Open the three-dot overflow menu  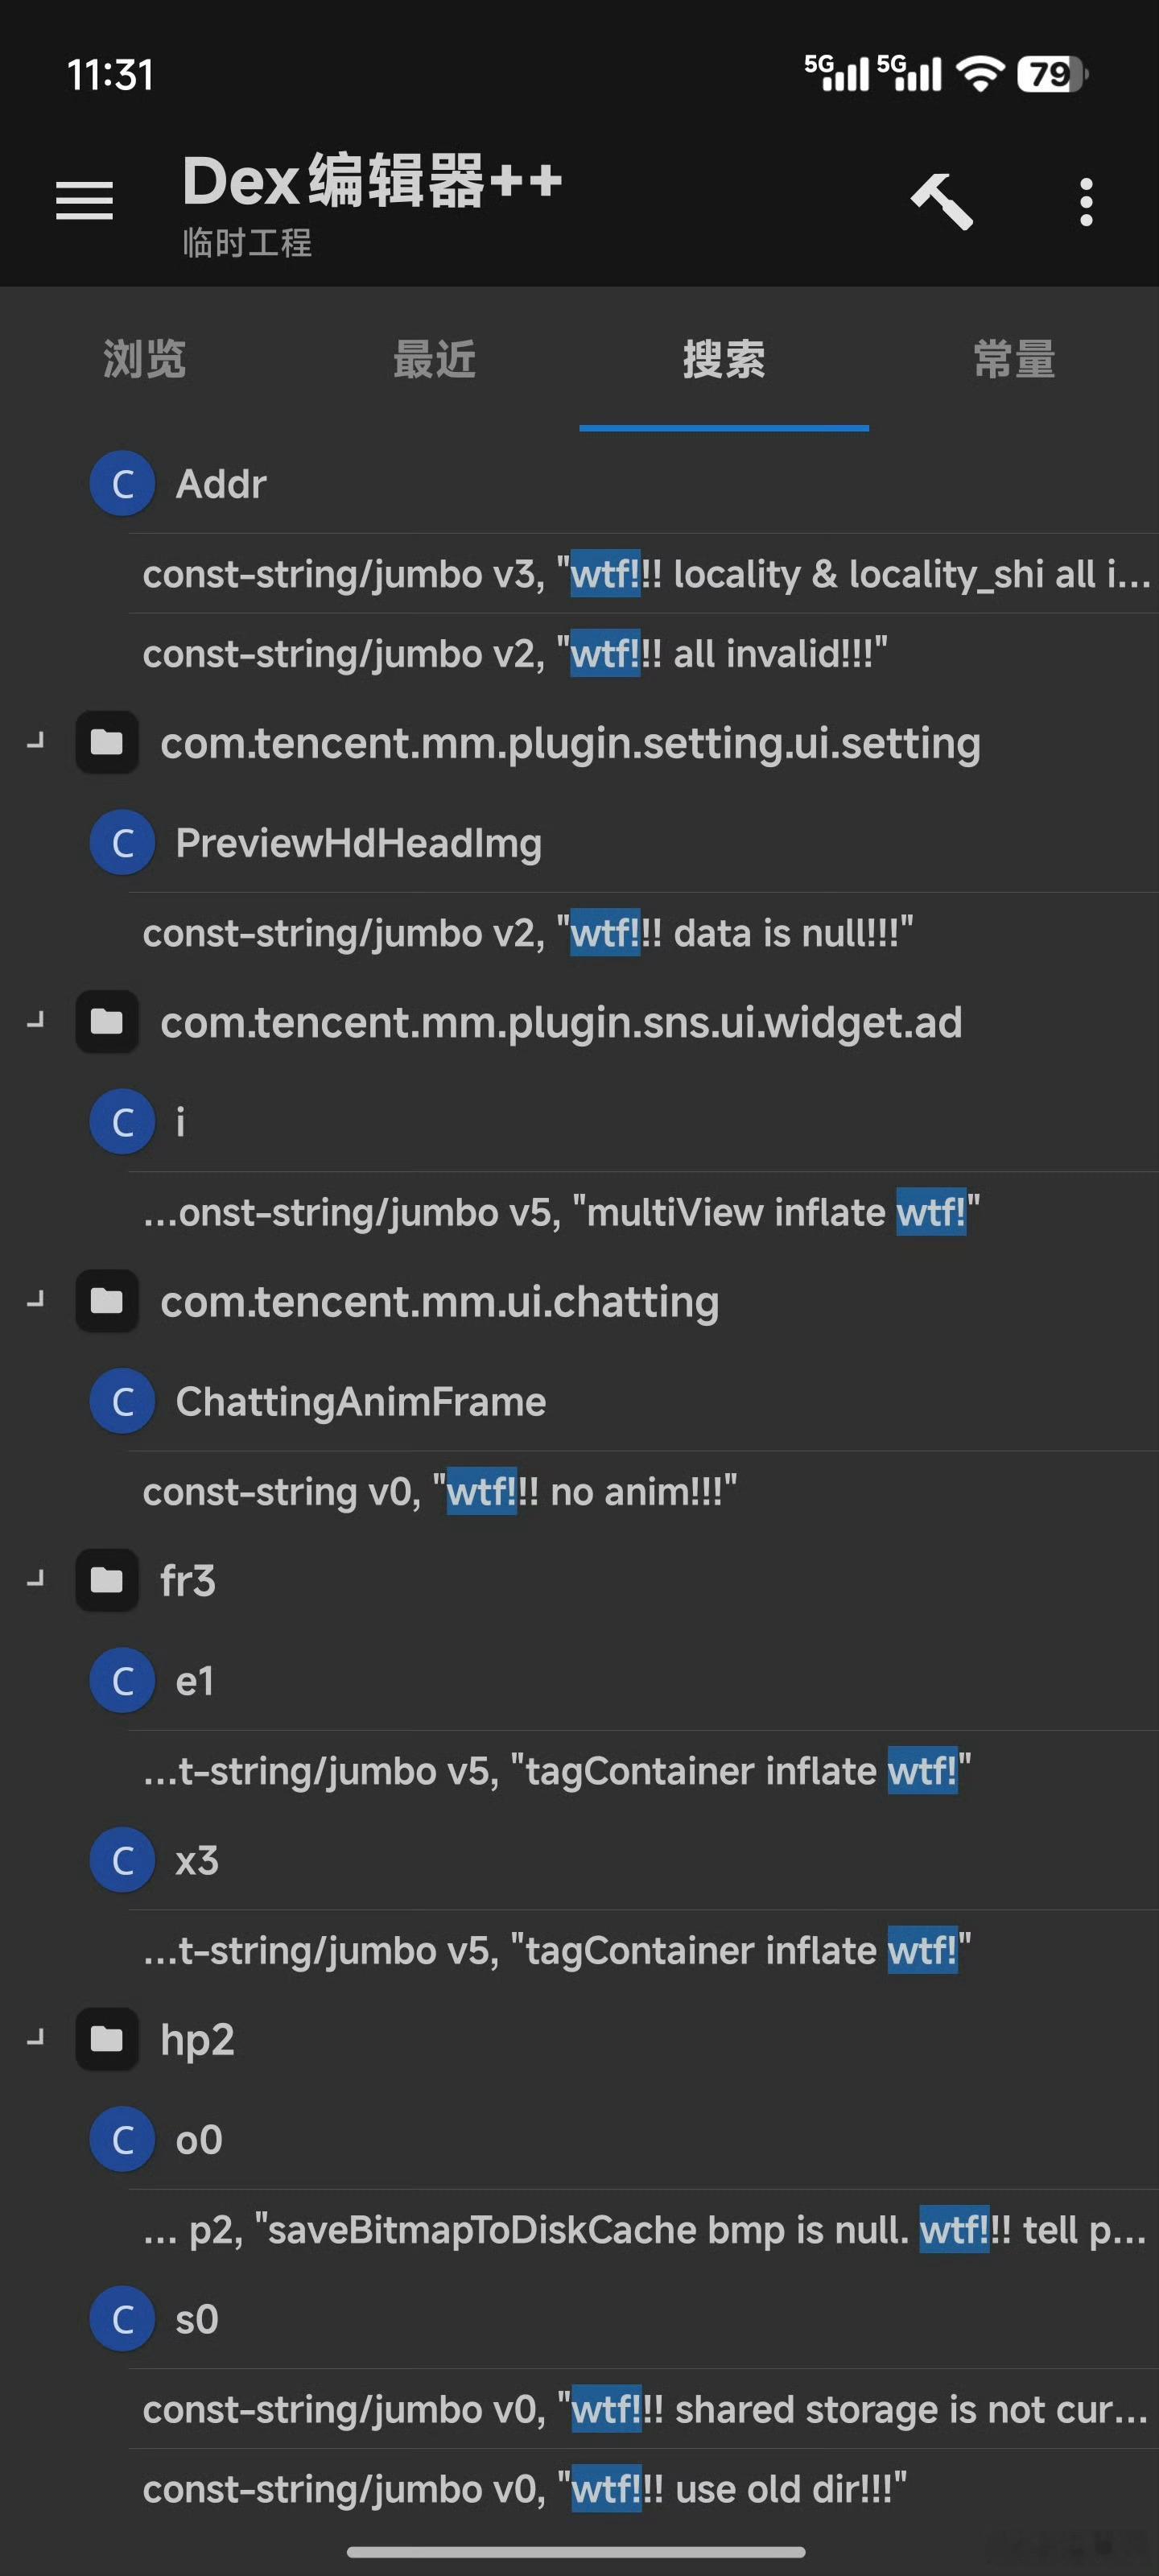pos(1086,202)
